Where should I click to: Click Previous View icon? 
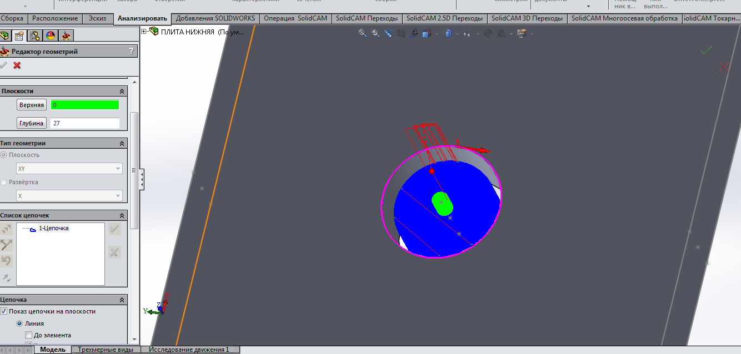(x=388, y=33)
